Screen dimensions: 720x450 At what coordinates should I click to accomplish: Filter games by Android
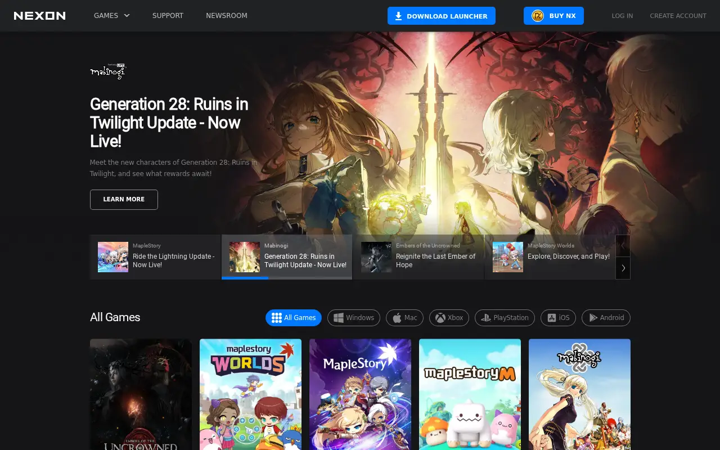(x=606, y=318)
